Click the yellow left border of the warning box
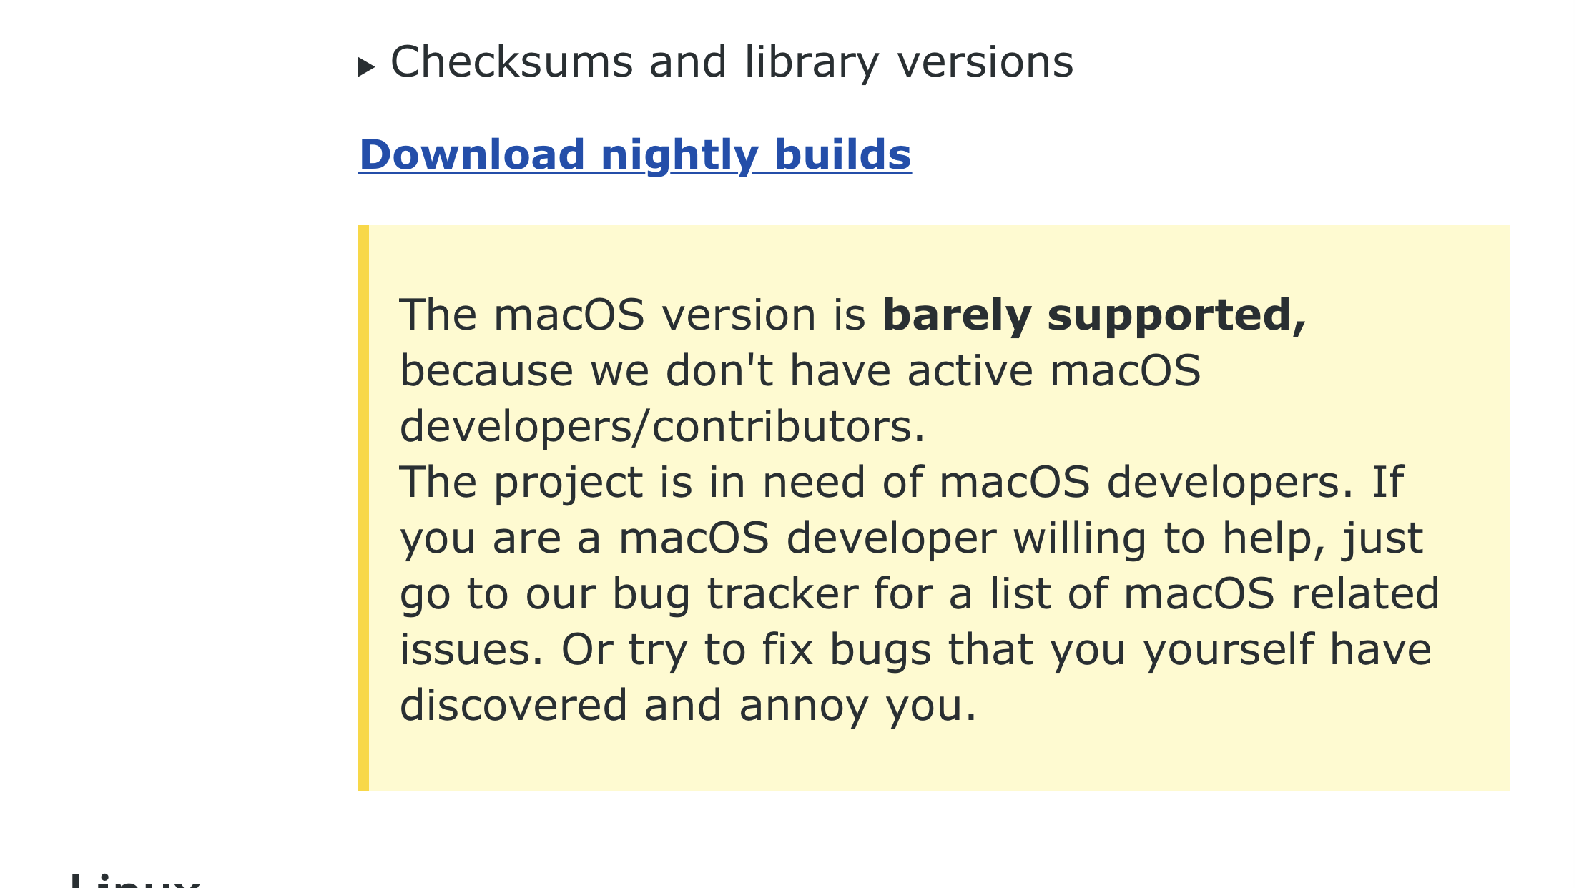 coord(363,508)
